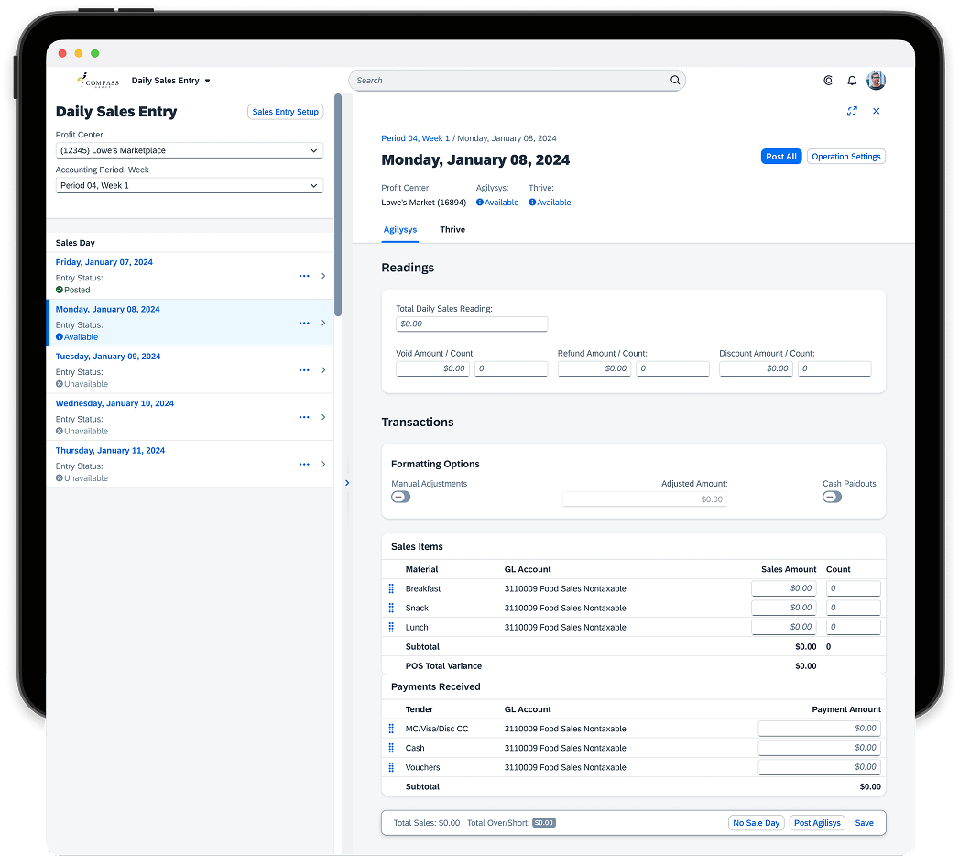Expand Wednesday, January 10 chevron
The image size is (959, 856).
pyautogui.click(x=323, y=417)
